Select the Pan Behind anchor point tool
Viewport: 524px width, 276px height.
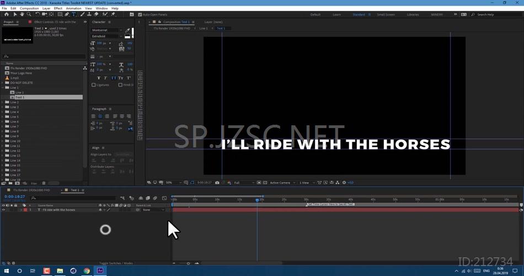tap(51, 14)
